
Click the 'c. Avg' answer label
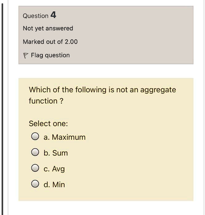[x=54, y=169]
